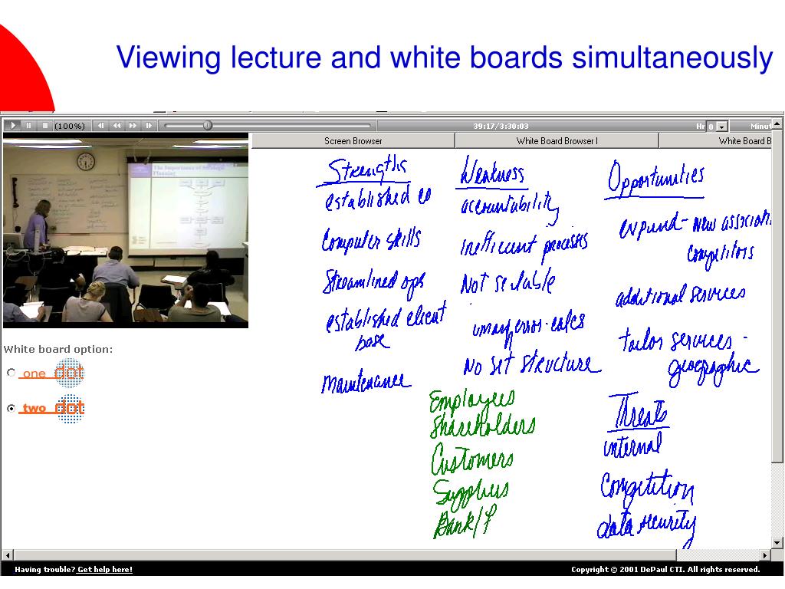
Task: Open the second White Board Browser tab
Action: click(716, 141)
